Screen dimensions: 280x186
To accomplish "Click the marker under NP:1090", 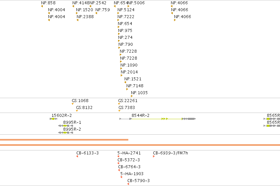I will 121,68.
